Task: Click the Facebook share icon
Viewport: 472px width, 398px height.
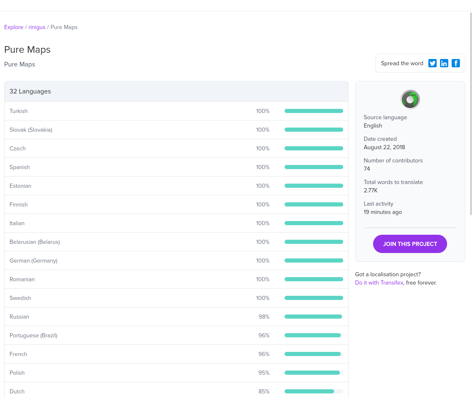Action: coord(456,63)
